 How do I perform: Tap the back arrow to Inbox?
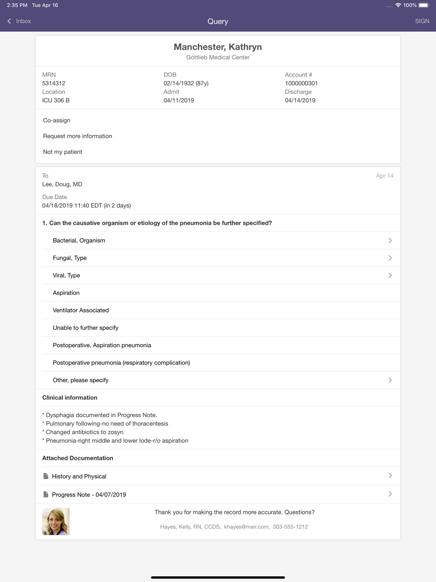click(10, 21)
